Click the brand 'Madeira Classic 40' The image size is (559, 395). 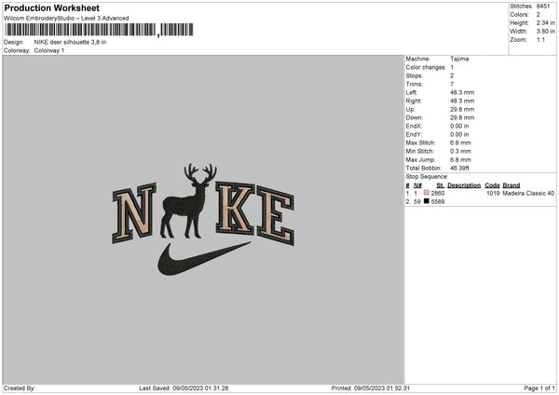[x=528, y=193]
